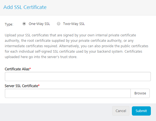
Task: Focus the Certificate Alias input field
Action: (78, 77)
